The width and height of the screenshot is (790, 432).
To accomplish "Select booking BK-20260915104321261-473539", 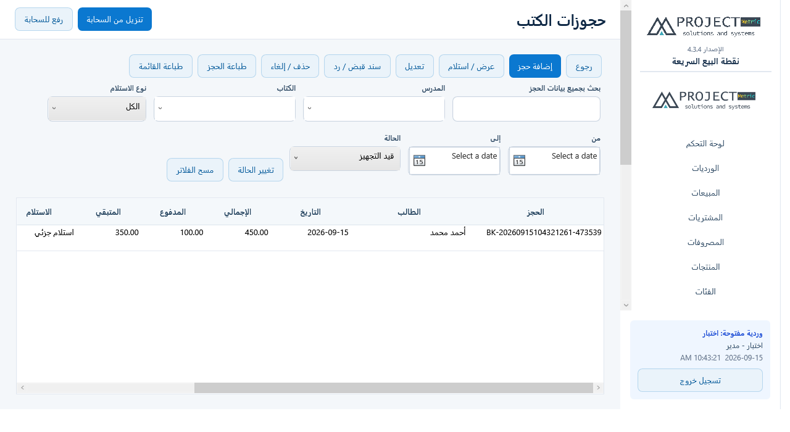I will point(544,233).
